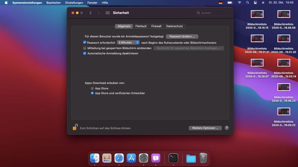Image resolution: width=298 pixels, height=167 pixels.
Task: Toggle 'Mitteilung bei gesperrtem Bildschirm einblenden' checkbox
Action: tap(85, 48)
